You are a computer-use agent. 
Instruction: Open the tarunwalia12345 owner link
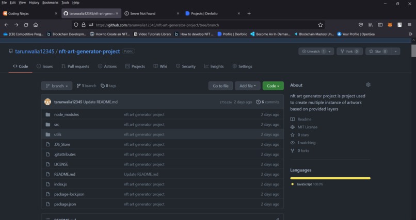[x=35, y=52]
